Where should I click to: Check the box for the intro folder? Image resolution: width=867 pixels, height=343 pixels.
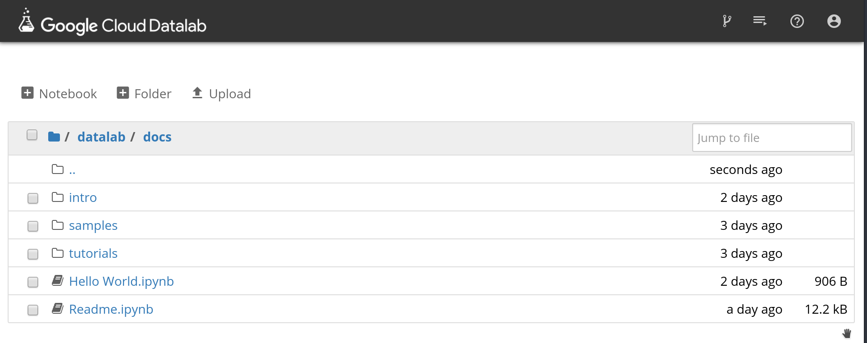click(33, 198)
